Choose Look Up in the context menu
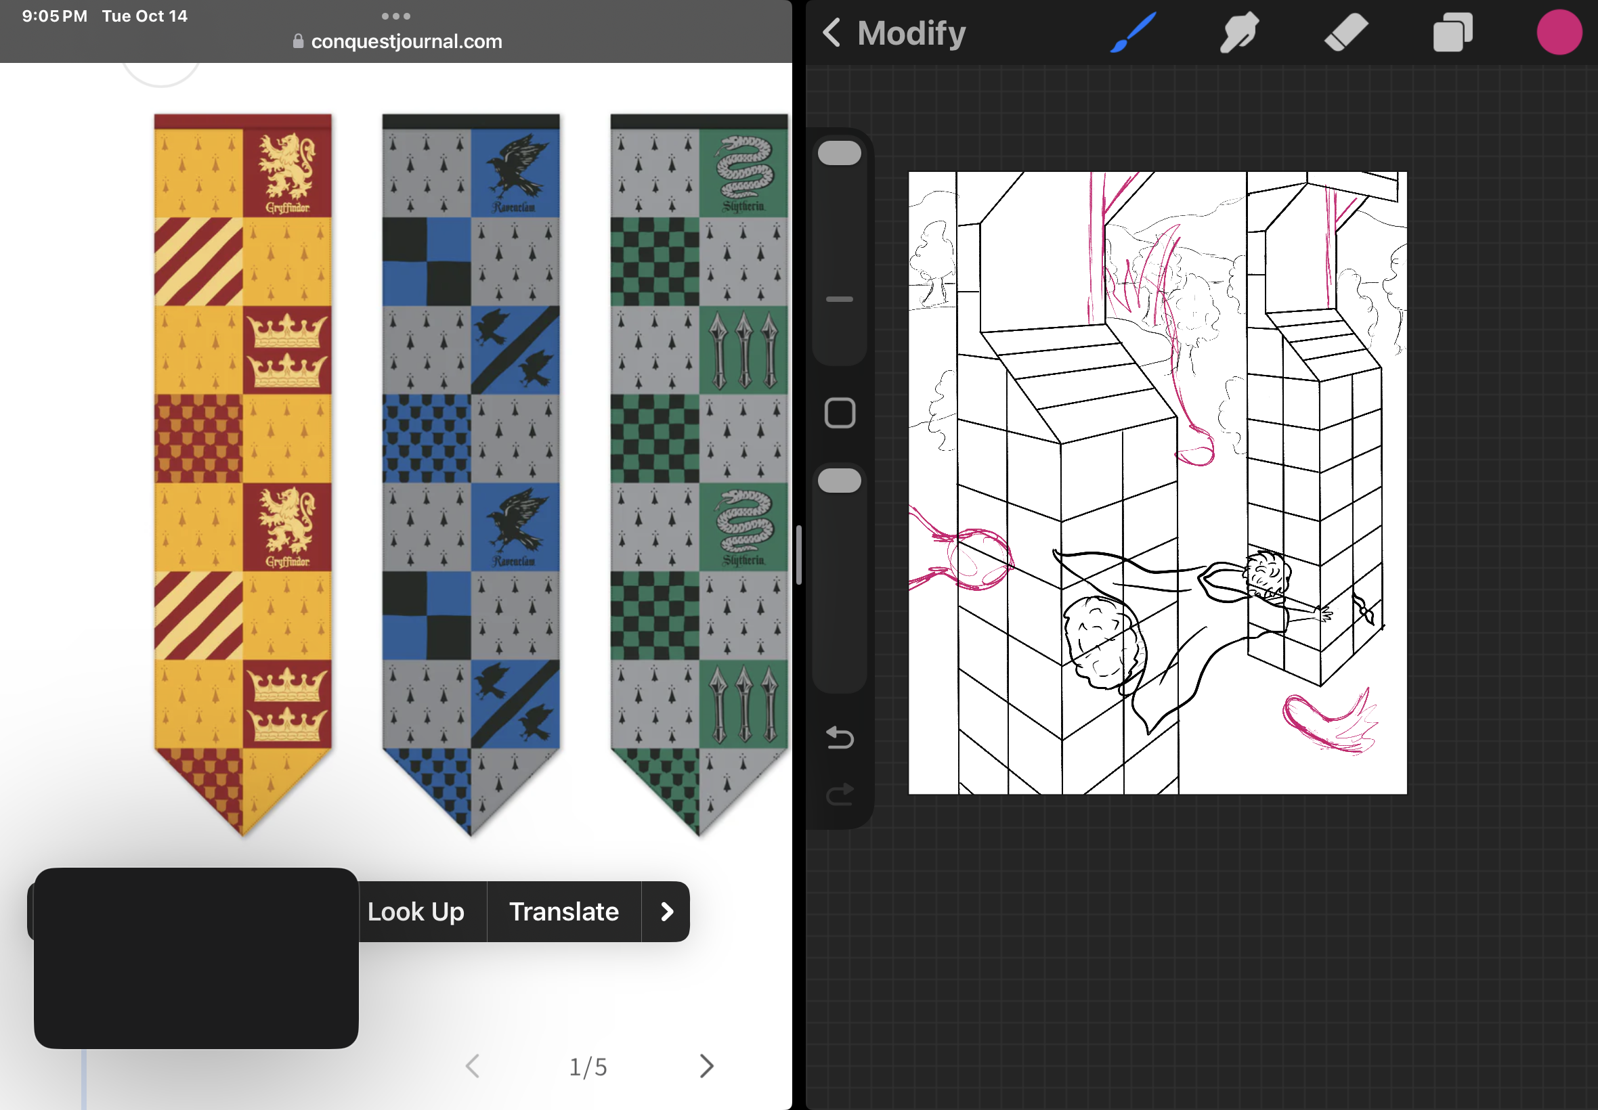This screenshot has height=1110, width=1598. (416, 912)
